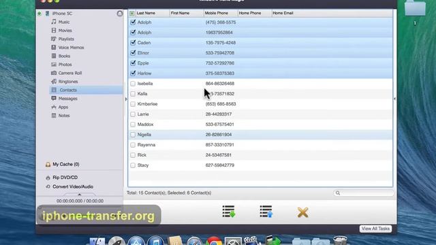
Task: Open the Movies category icon
Action: (54, 30)
